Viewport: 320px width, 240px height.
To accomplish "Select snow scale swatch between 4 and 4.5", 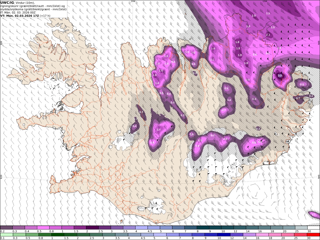I will coord(141,228).
